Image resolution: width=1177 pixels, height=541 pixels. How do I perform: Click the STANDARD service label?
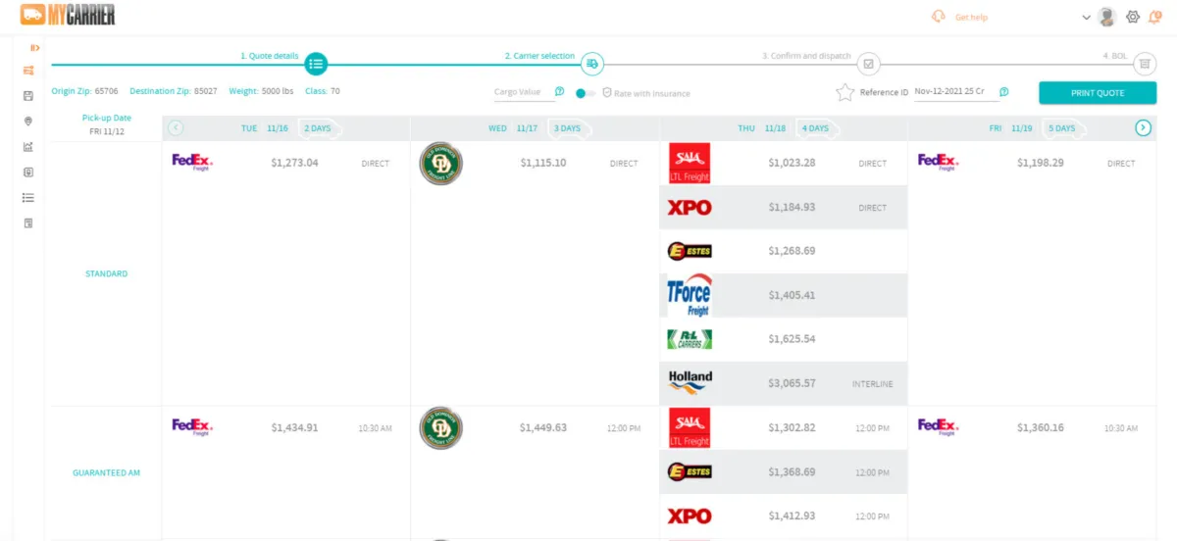click(106, 273)
